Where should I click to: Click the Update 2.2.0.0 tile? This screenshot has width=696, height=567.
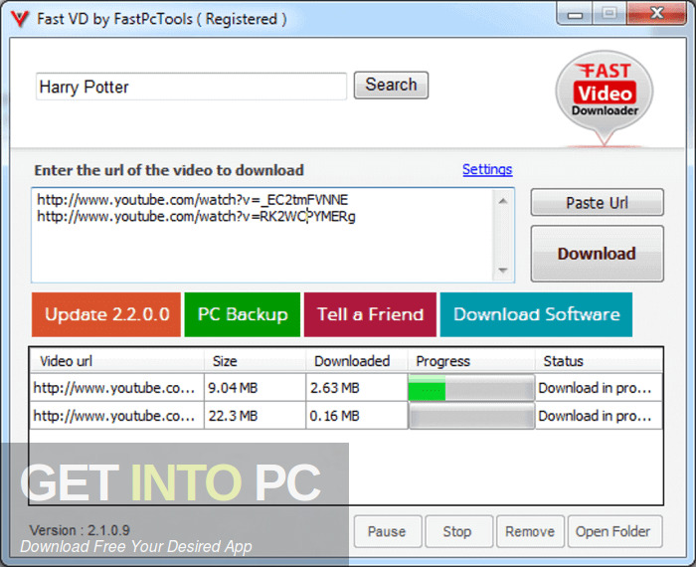tap(106, 314)
